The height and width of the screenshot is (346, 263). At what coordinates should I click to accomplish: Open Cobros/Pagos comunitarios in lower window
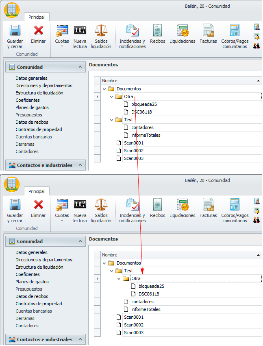tap(235, 211)
